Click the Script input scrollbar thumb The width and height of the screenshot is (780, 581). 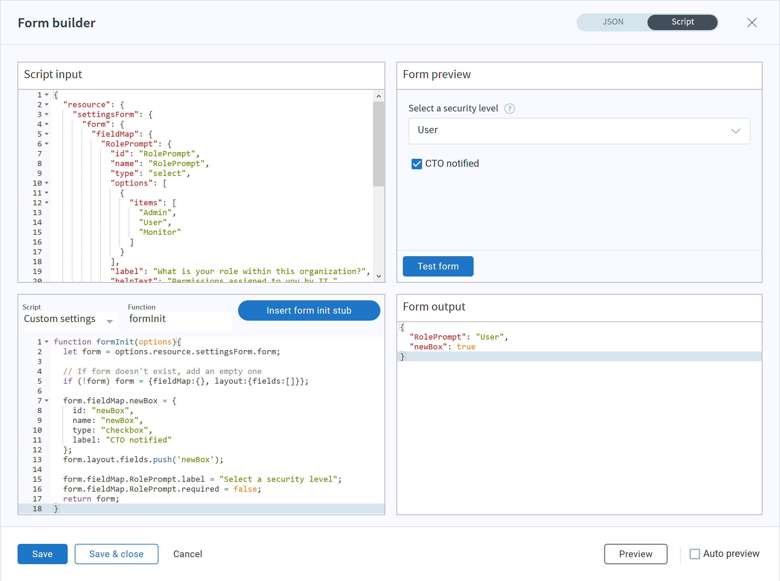(x=378, y=144)
